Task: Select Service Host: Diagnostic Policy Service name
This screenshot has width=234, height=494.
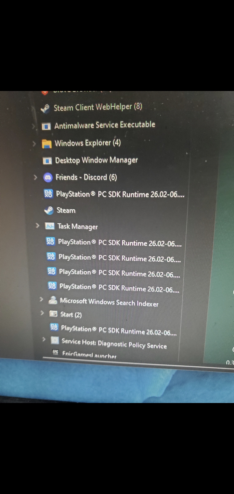Action: (x=114, y=344)
